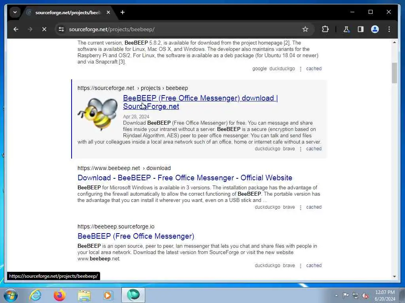Launch Internet Explorer from taskbar

pyautogui.click(x=35, y=295)
